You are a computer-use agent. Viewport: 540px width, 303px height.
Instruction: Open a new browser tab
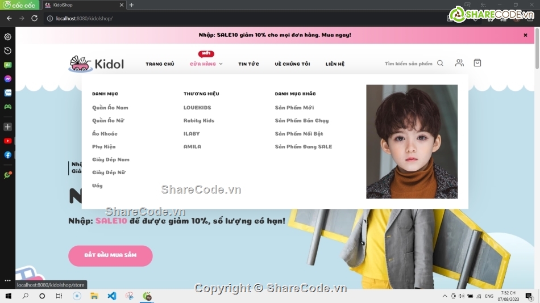[131, 5]
